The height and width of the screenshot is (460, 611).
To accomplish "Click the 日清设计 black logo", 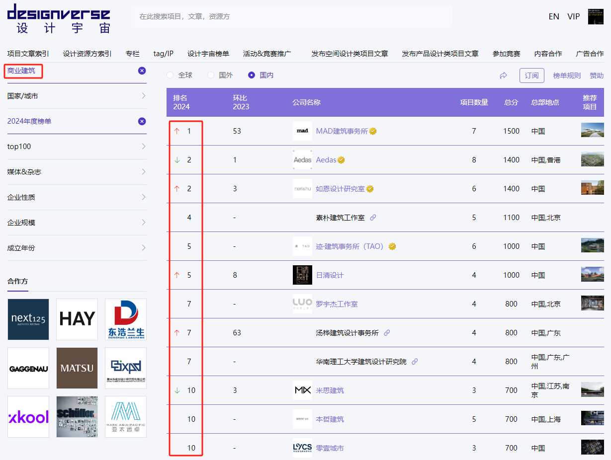I will (x=302, y=275).
